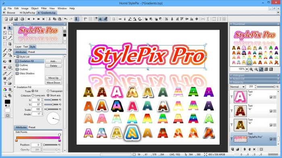Click the Save toolbar icon
The width and height of the screenshot is (282, 158).
(x=16, y=19)
